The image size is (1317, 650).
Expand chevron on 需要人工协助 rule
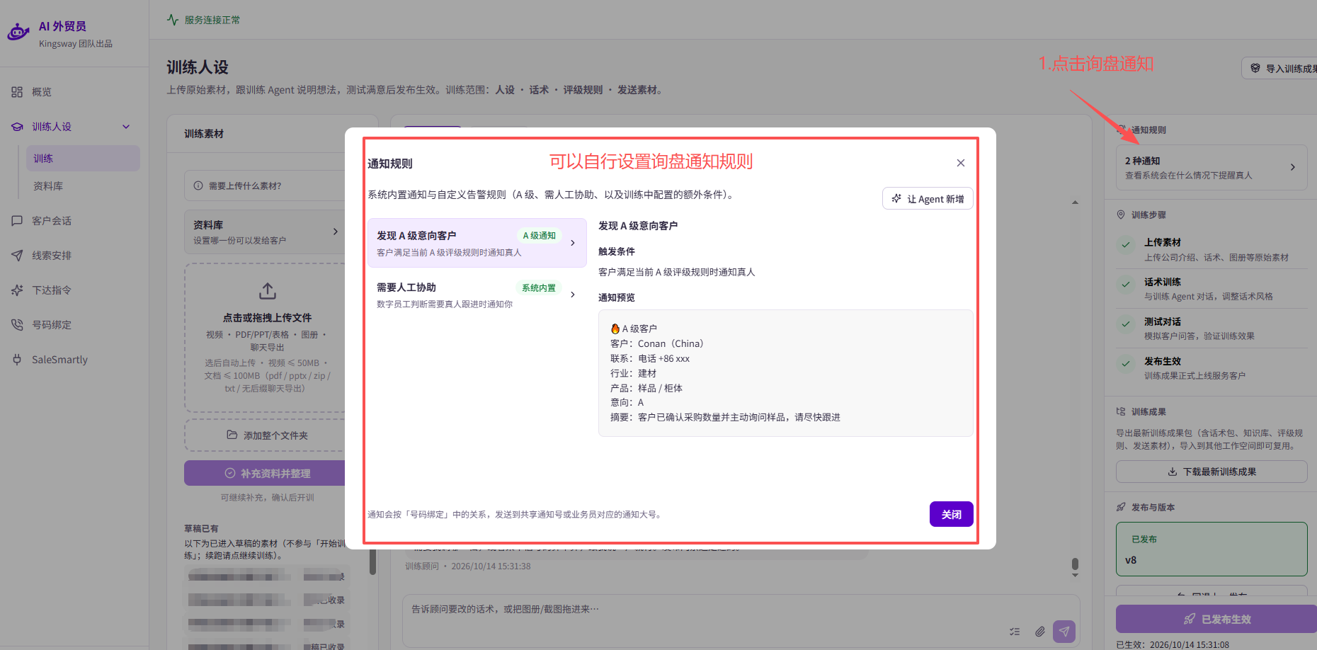573,295
